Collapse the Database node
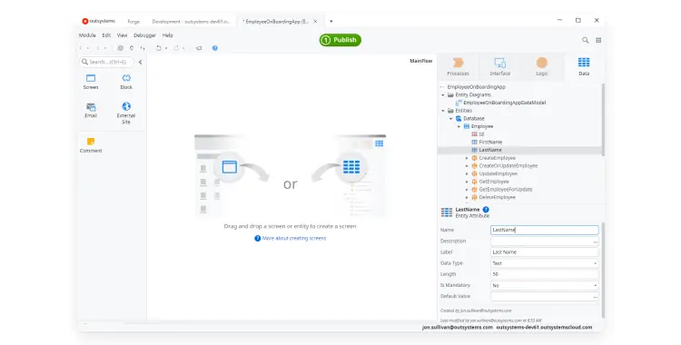The width and height of the screenshot is (681, 345). pyautogui.click(x=450, y=119)
